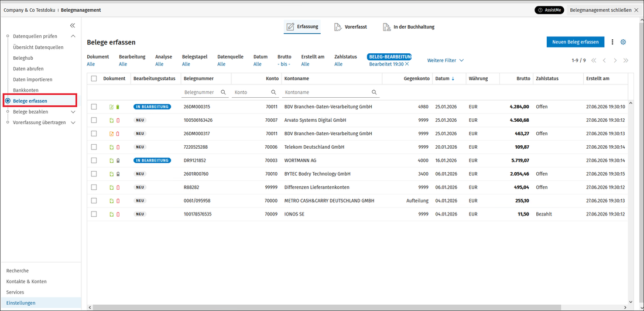Check the box for receipt 26DM000315
Screen dimensions: 644x311
pyautogui.click(x=94, y=107)
